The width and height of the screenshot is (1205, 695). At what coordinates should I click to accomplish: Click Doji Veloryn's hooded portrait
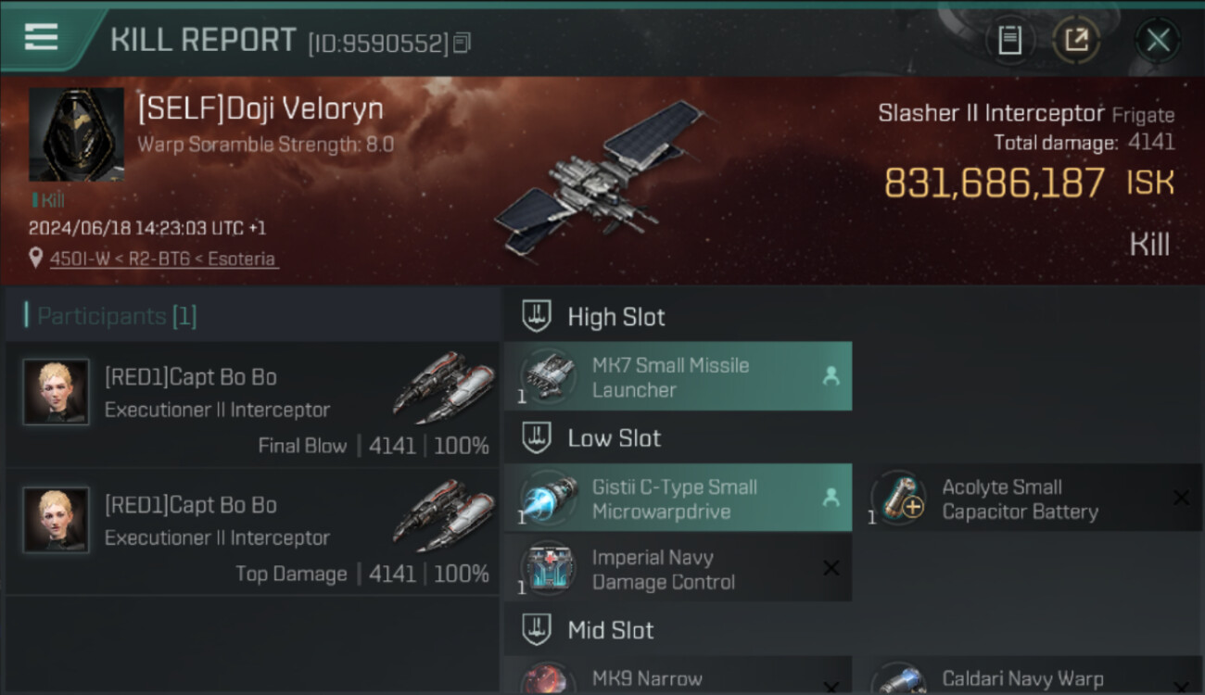pyautogui.click(x=76, y=134)
